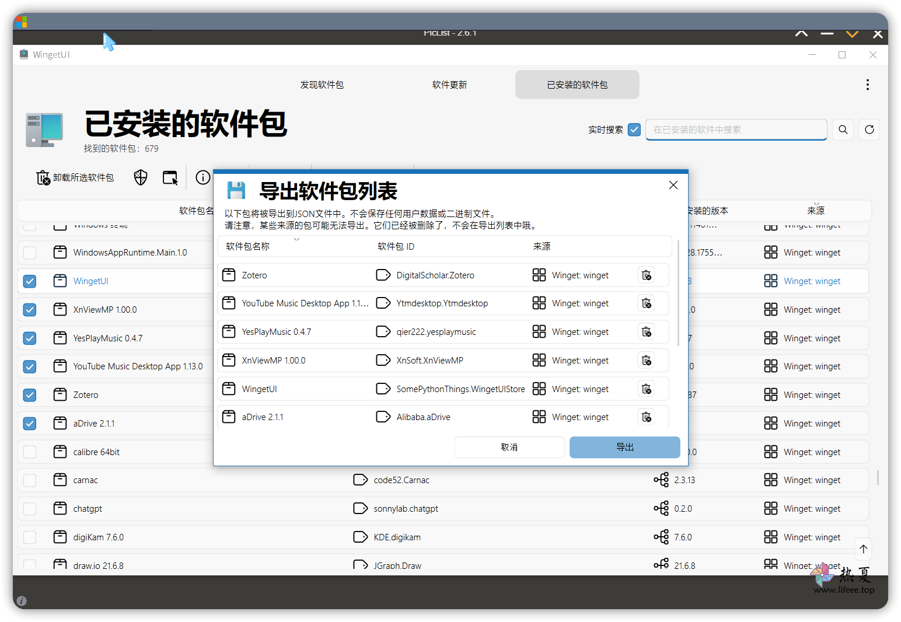The height and width of the screenshot is (622, 901).
Task: Click the search field for installed packages
Action: (736, 130)
